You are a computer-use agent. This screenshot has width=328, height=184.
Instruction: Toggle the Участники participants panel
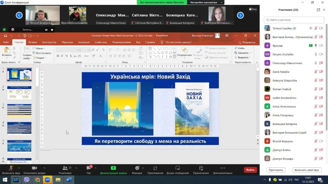(x=65, y=169)
